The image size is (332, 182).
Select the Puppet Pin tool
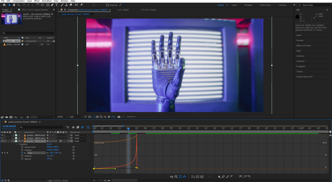click(x=82, y=5)
